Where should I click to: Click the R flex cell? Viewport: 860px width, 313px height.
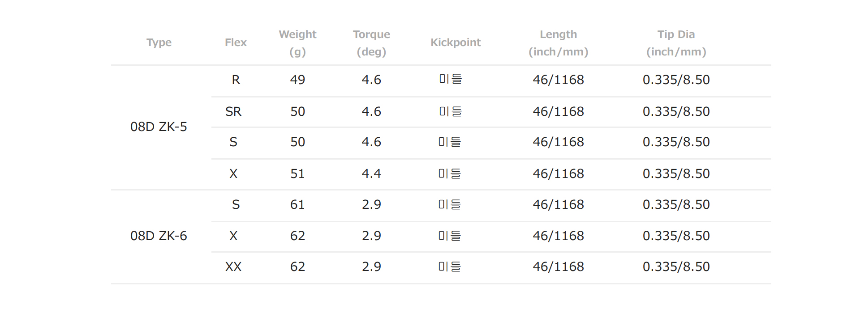(236, 80)
